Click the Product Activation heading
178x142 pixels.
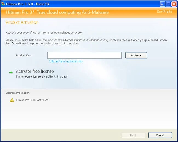click(x=22, y=22)
